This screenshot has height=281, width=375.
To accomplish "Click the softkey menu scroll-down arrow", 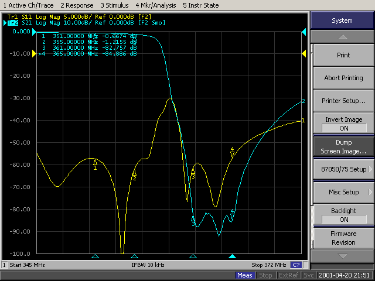I will point(342,256).
